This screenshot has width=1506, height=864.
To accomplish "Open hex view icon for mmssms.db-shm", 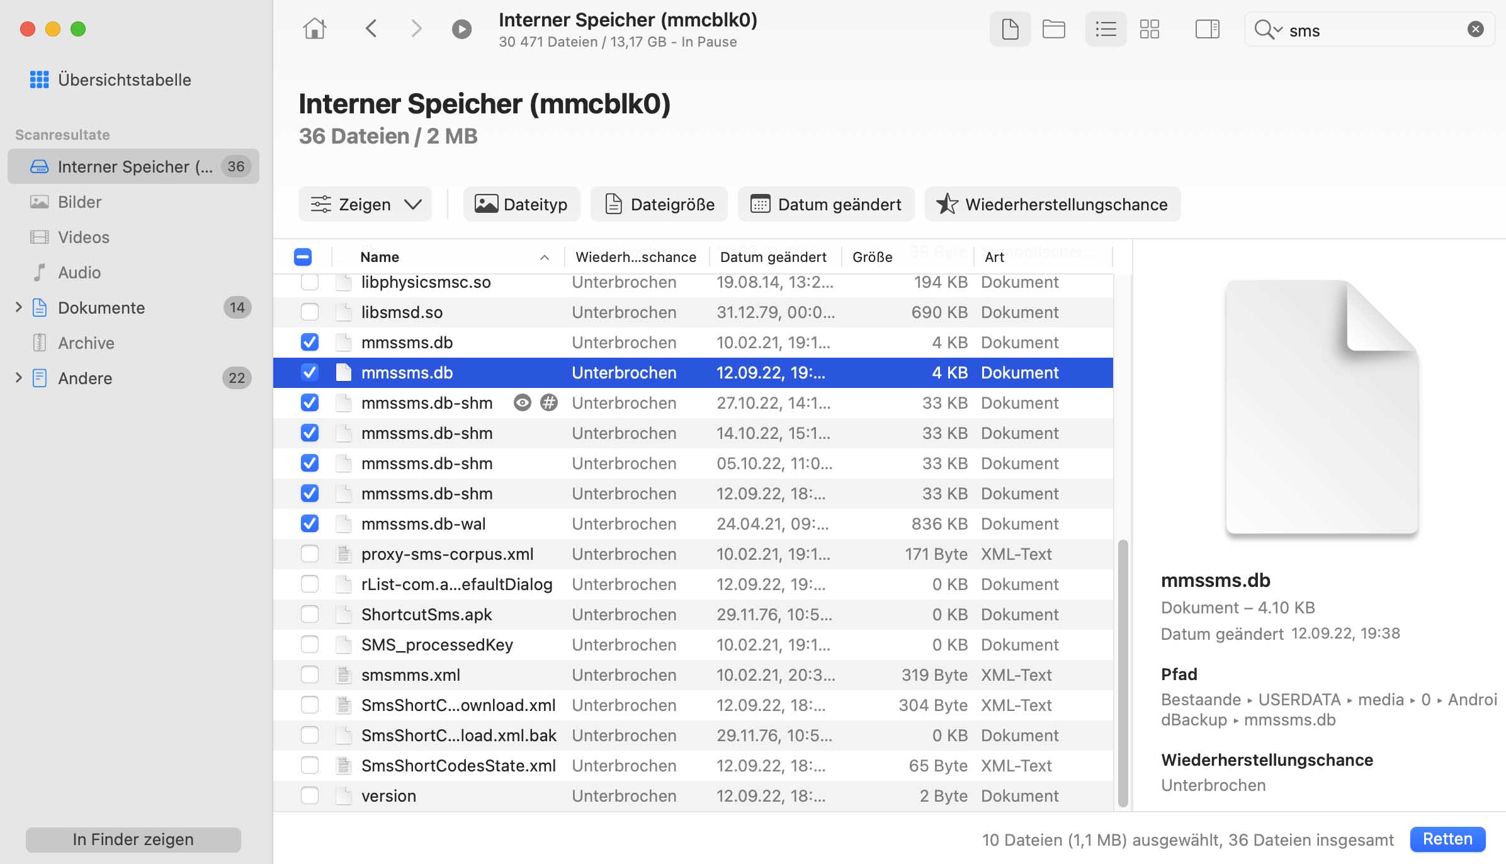I will click(x=549, y=403).
